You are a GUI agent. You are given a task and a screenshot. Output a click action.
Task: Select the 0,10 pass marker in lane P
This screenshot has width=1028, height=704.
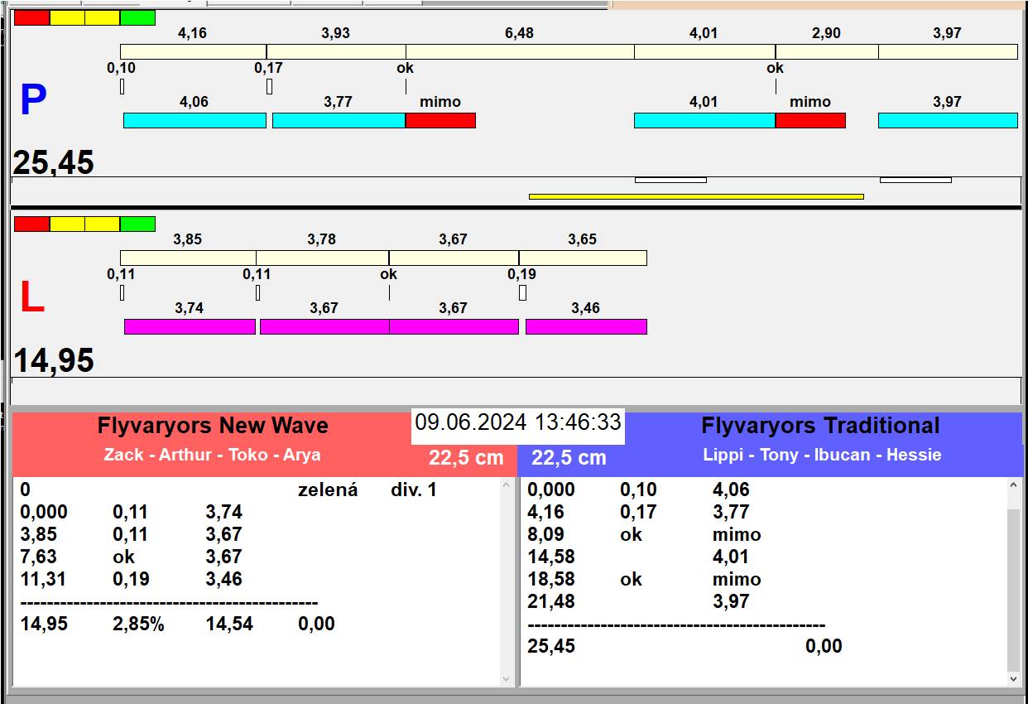122,86
